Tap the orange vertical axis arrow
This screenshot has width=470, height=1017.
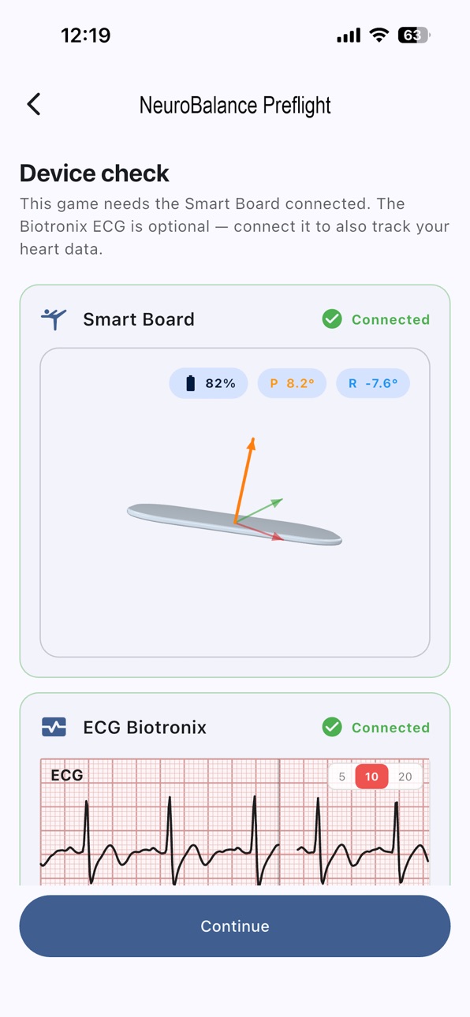244,479
